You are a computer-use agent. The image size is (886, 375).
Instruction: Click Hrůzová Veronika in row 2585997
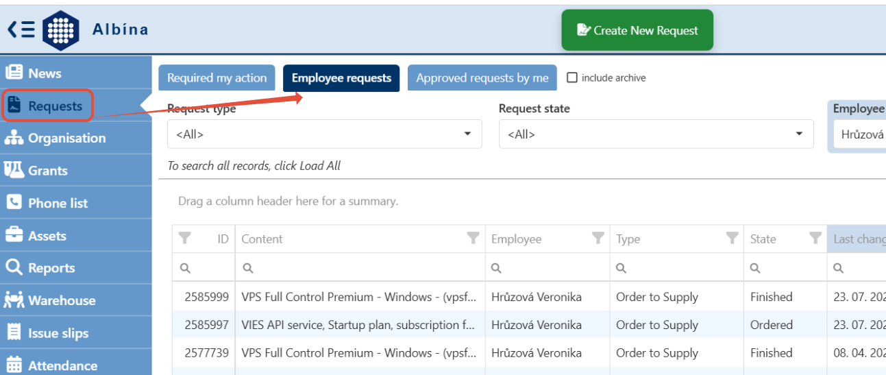click(x=536, y=325)
